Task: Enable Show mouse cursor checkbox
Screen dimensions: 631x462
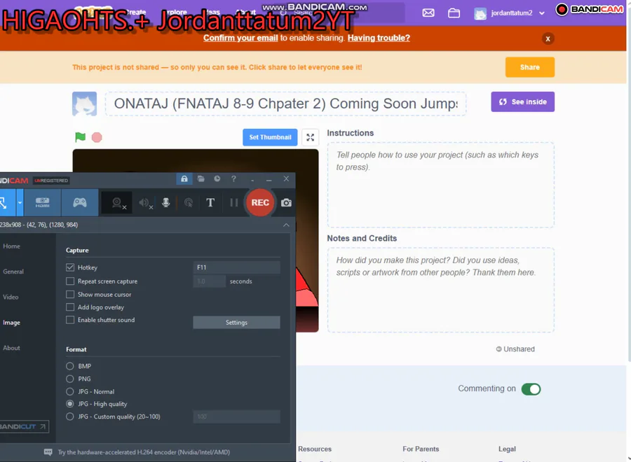Action: click(70, 295)
